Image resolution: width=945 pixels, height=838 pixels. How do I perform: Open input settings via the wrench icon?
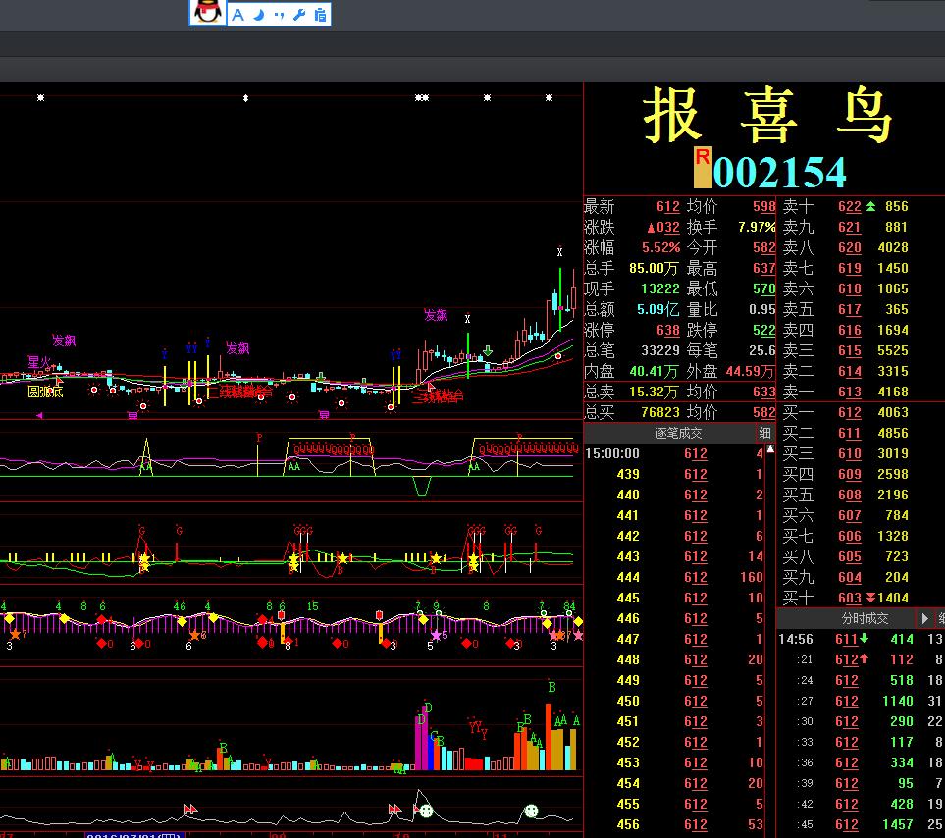coord(299,15)
